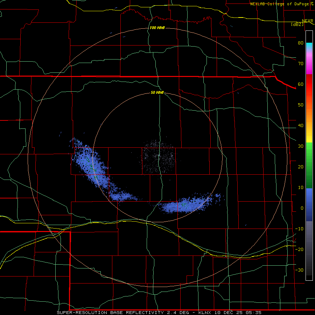The width and height of the screenshot is (315, 315).
Task: Select the -20 value on the dBZ scale
Action: coord(299,250)
